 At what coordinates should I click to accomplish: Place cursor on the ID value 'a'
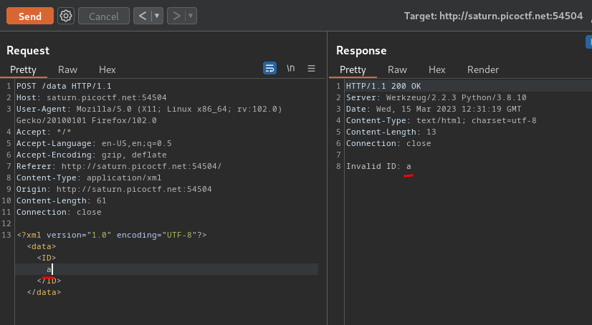pyautogui.click(x=49, y=269)
